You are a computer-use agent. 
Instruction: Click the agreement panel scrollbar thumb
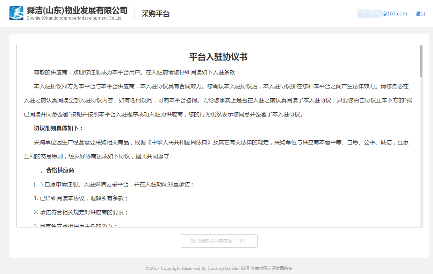[x=421, y=61]
